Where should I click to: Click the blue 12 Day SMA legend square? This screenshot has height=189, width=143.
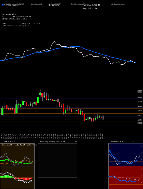[3, 5]
